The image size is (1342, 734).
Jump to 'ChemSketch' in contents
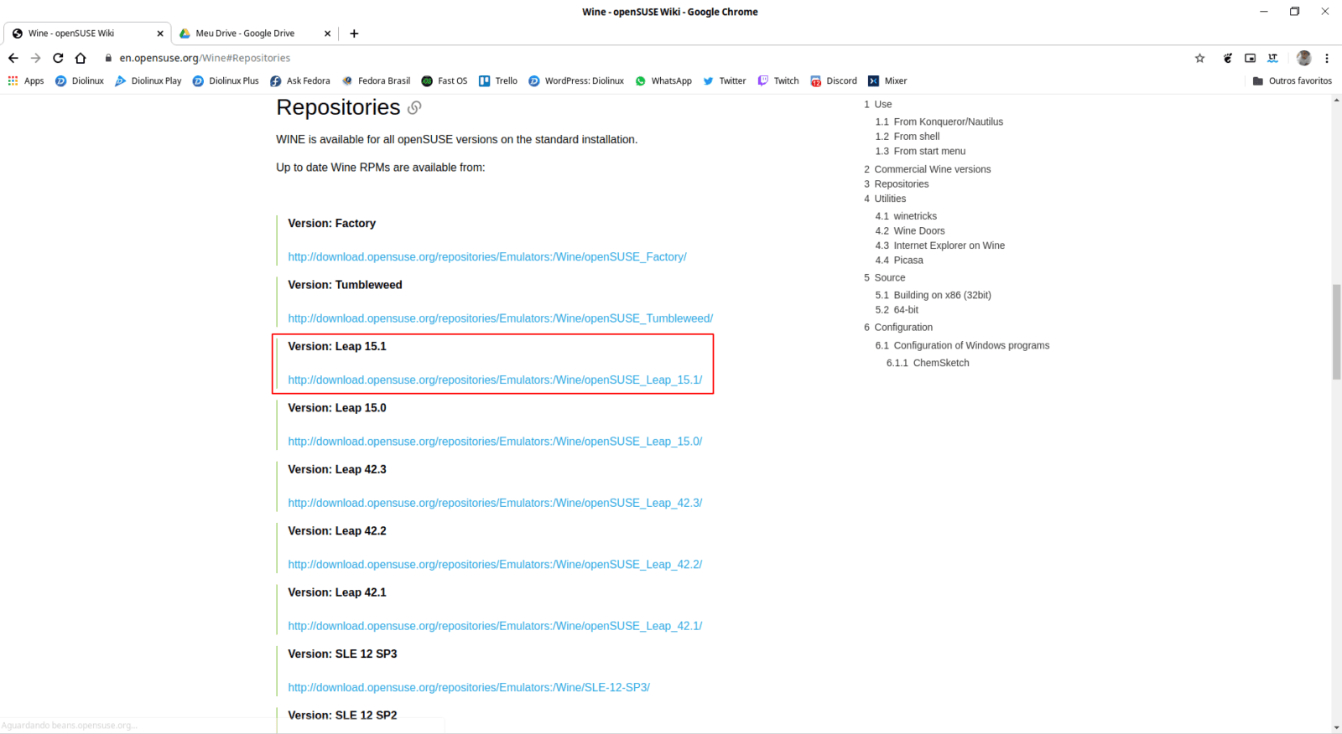[928, 363]
